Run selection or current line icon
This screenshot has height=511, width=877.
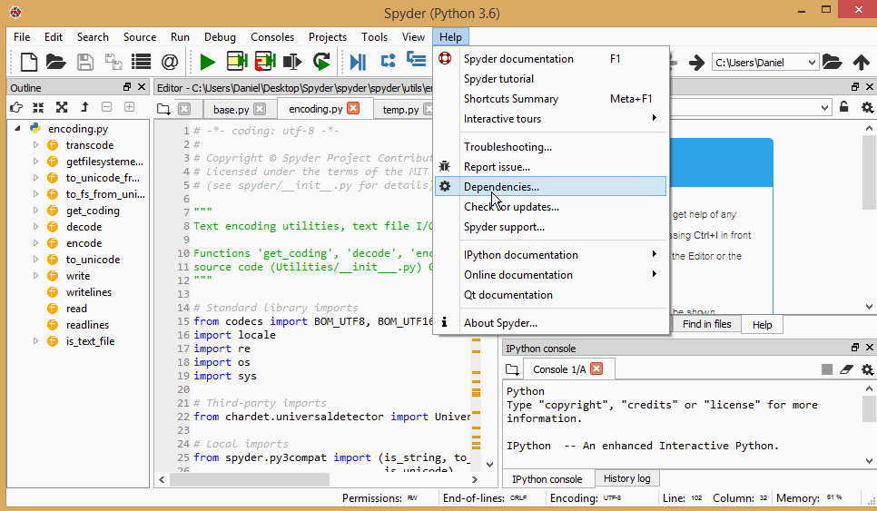[x=292, y=62]
